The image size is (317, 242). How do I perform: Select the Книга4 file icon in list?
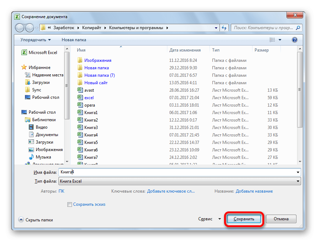click(80, 135)
